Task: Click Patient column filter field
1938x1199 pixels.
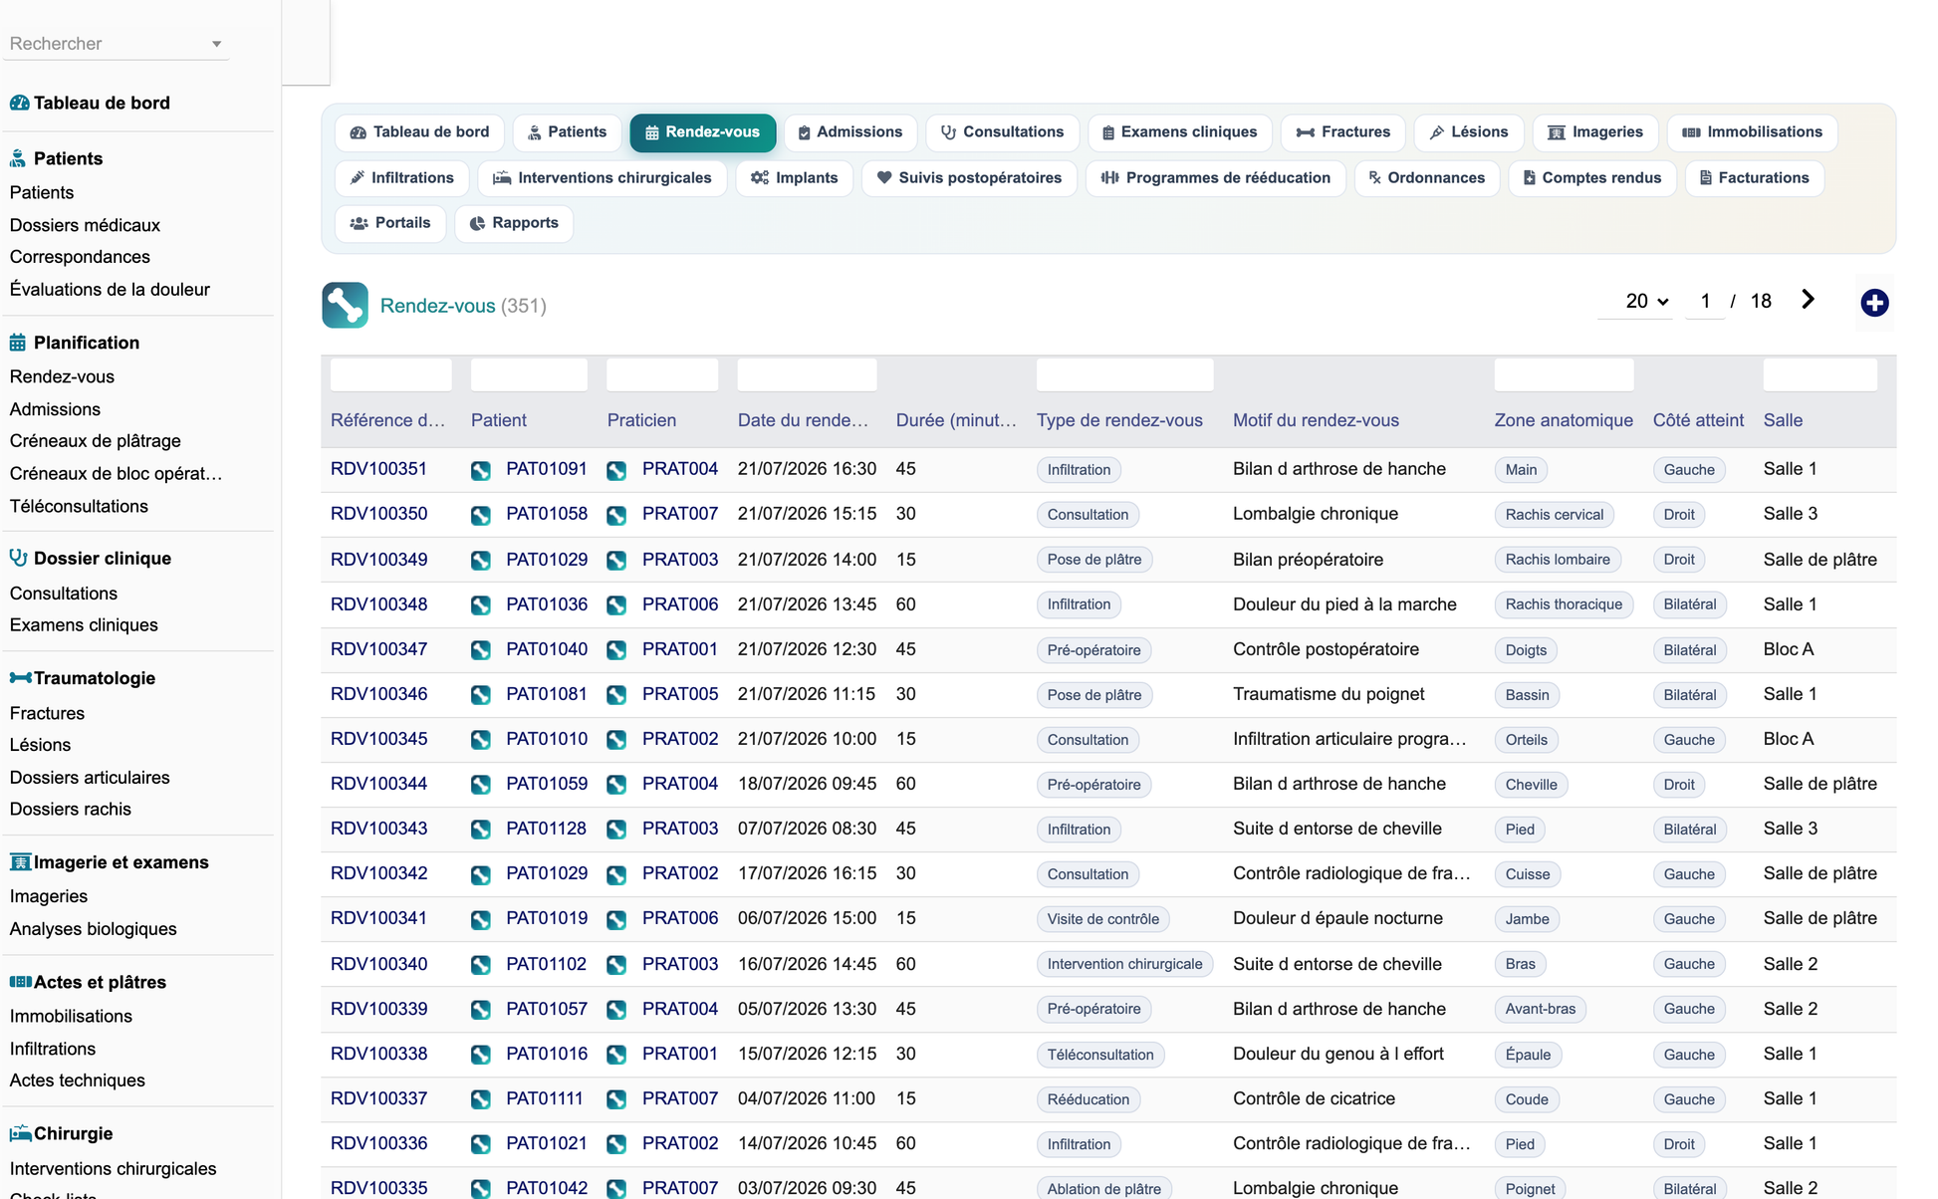Action: pyautogui.click(x=529, y=375)
